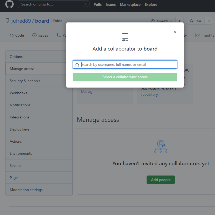Click the GitHub logo icon
Viewport: 215px width, 215px height.
coord(9,4)
